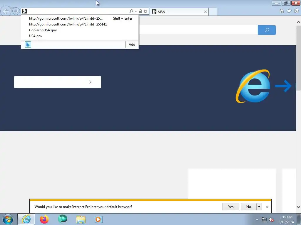Screen dimensions: 301x225
Task: Click the blue page search button
Action: point(267,30)
